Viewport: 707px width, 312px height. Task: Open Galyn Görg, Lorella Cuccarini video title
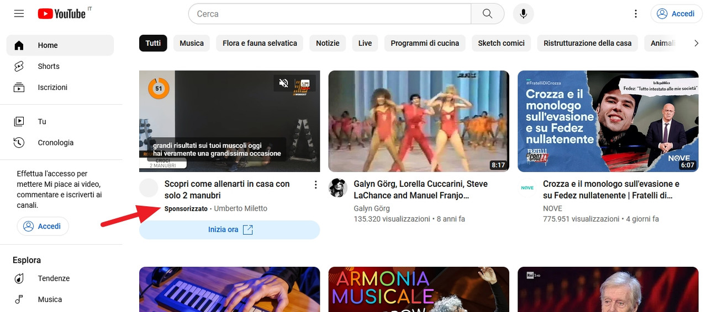[x=421, y=190]
